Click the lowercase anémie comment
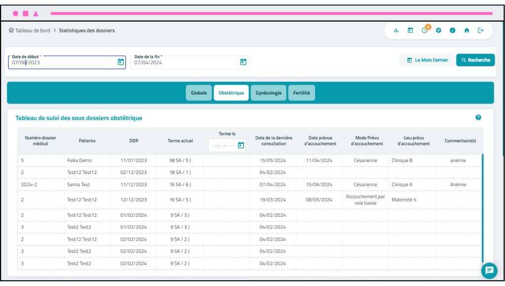 point(458,160)
